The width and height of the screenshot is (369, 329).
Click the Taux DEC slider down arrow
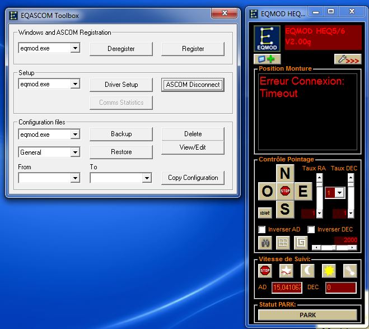[x=351, y=214]
